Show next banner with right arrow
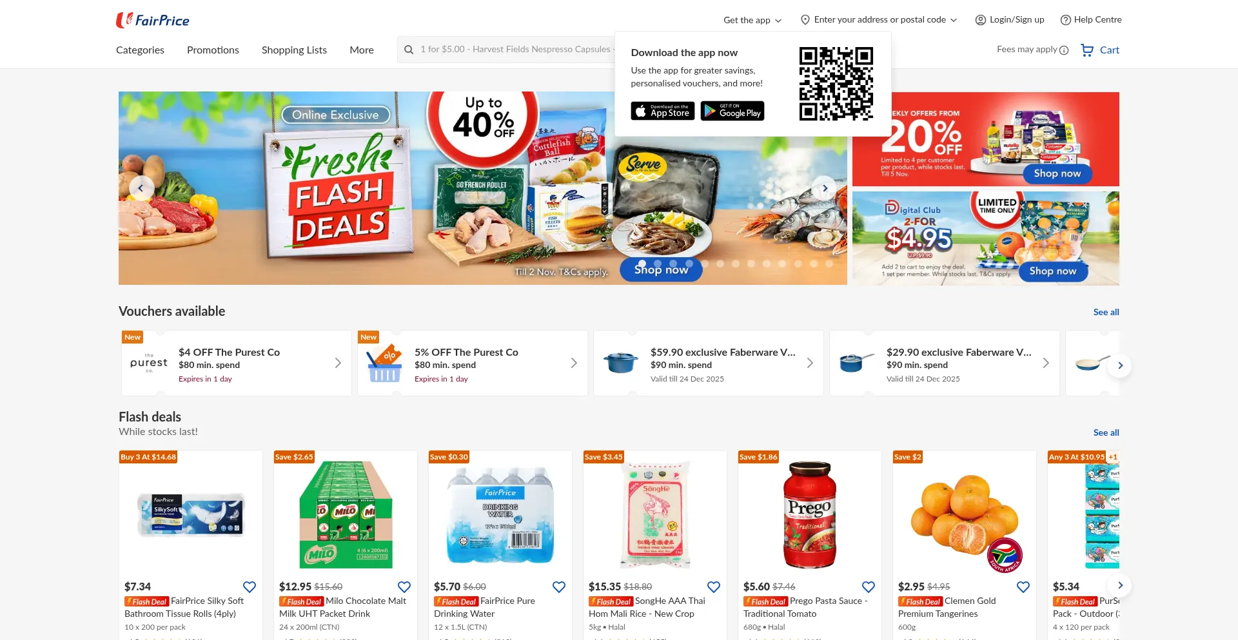This screenshot has width=1238, height=640. pos(825,188)
